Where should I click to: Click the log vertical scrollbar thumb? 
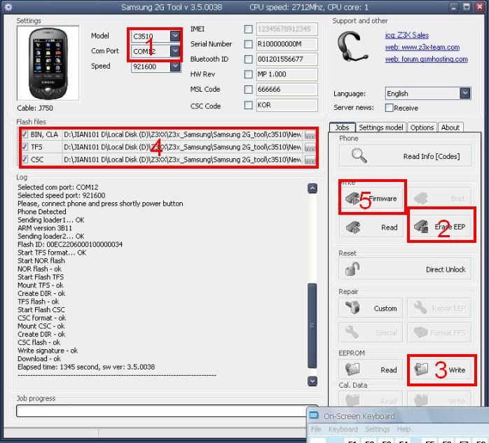312,325
